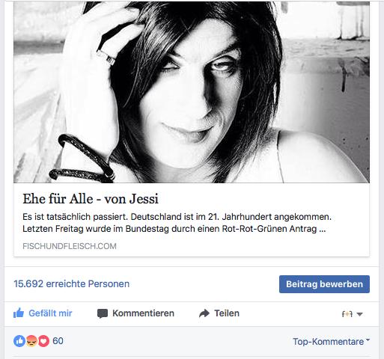Click the angry face reaction icon

(x=31, y=341)
